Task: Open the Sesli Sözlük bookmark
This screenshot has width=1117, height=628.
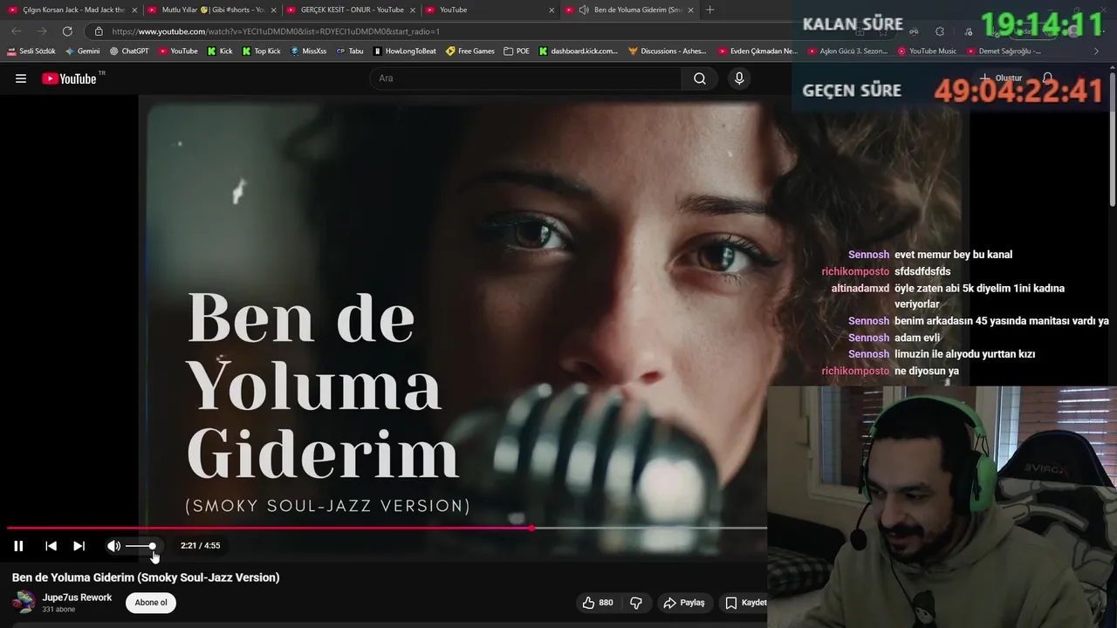Action: (32, 51)
